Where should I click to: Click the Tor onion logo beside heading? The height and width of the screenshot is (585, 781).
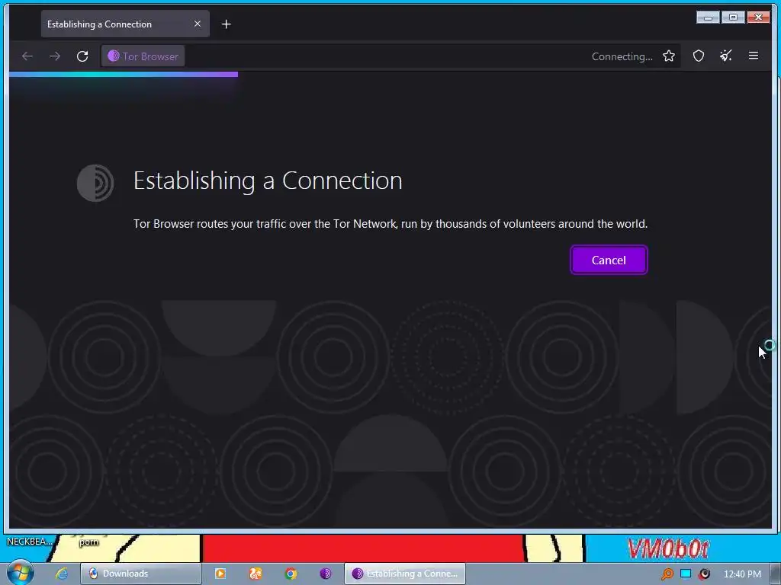point(95,183)
